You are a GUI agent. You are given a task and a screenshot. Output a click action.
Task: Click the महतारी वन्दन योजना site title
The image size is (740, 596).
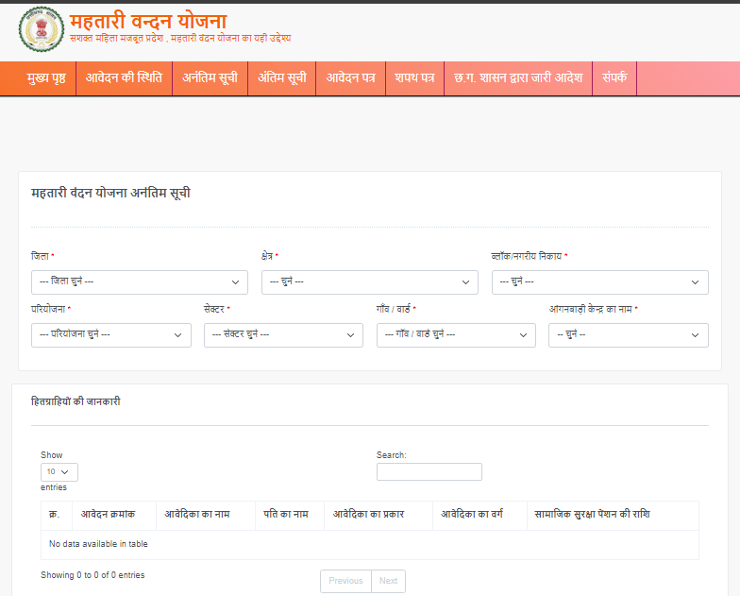148,21
